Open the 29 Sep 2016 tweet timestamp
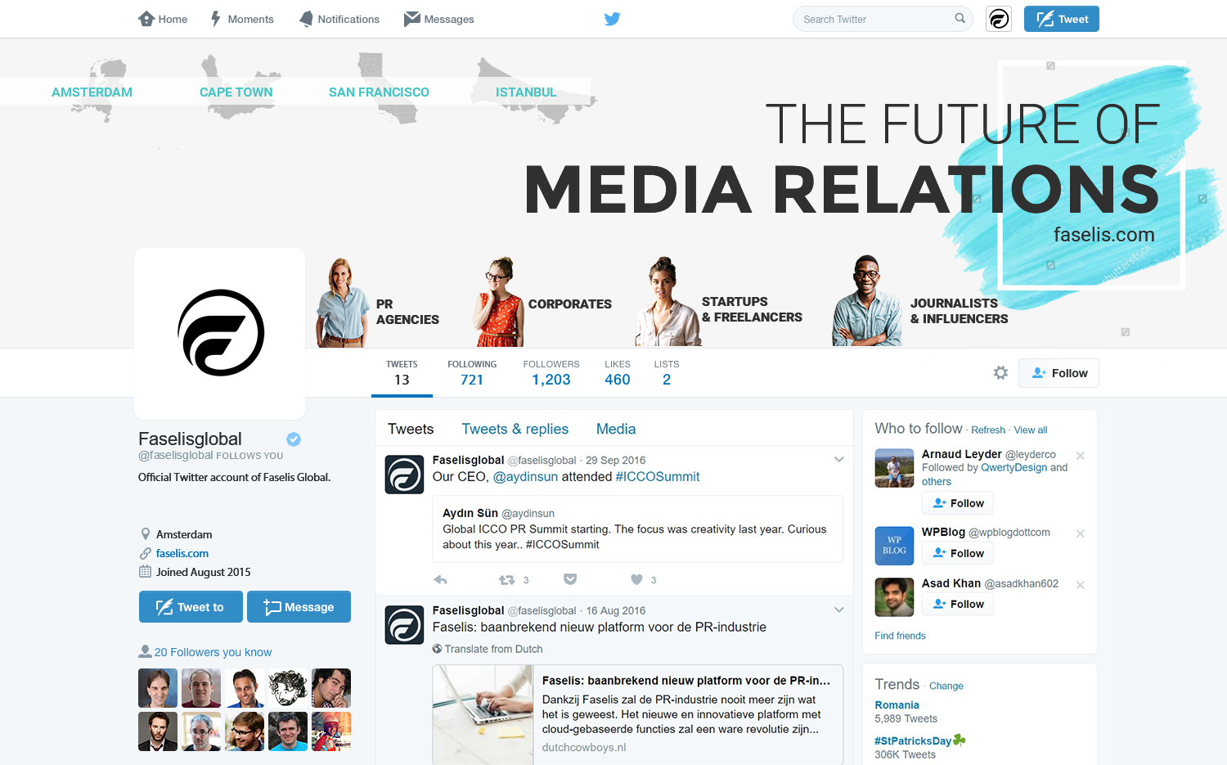This screenshot has height=765, width=1227. pos(616,461)
